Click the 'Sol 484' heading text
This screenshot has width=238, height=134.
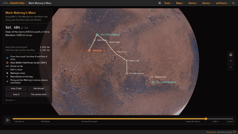(12, 27)
